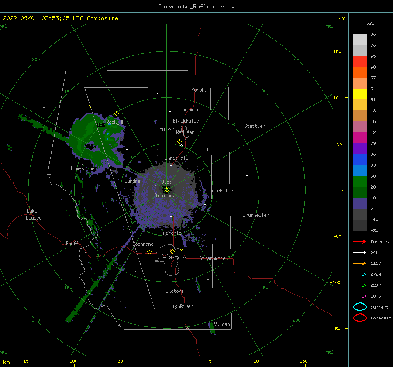Click the Blackfalds city label
The image size is (393, 367).
point(186,121)
